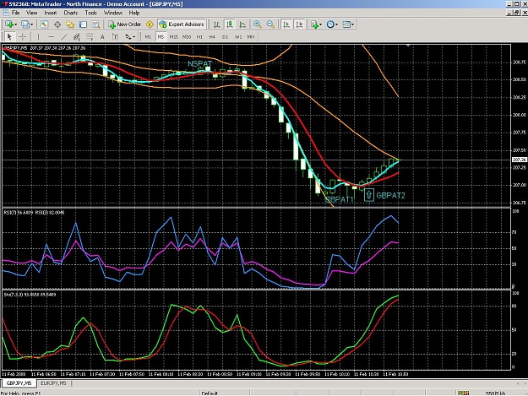
Task: Open the Charts menu
Action: tap(71, 13)
